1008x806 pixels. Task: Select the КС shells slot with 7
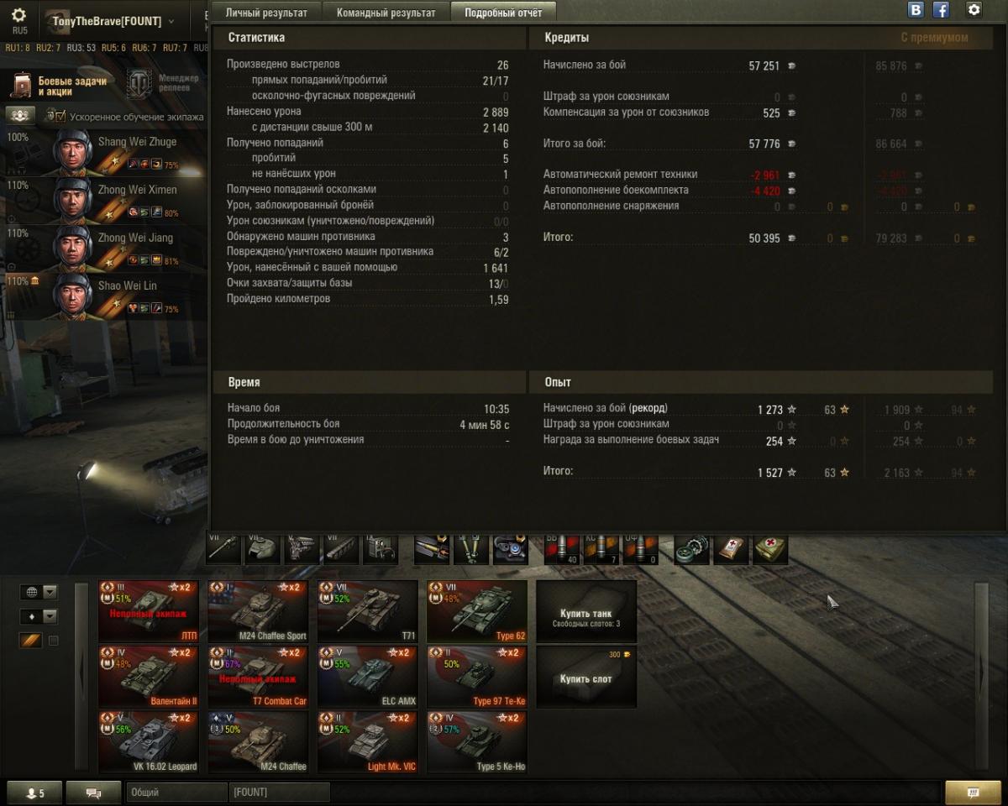pyautogui.click(x=601, y=548)
